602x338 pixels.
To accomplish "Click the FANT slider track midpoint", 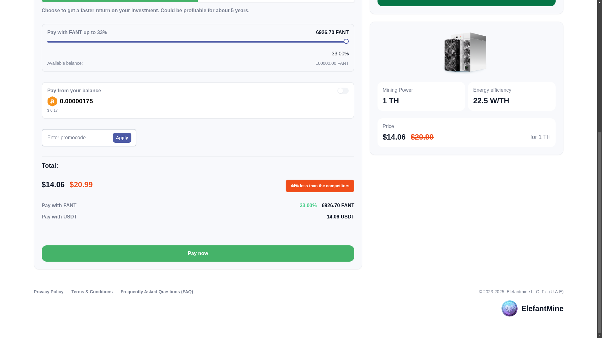I will click(x=197, y=41).
